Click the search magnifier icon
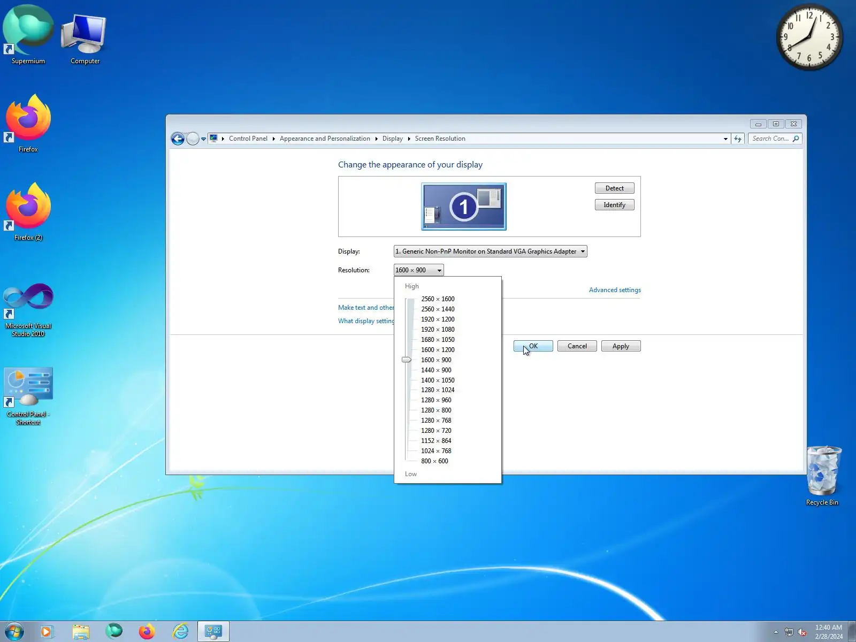This screenshot has width=856, height=642. click(796, 139)
